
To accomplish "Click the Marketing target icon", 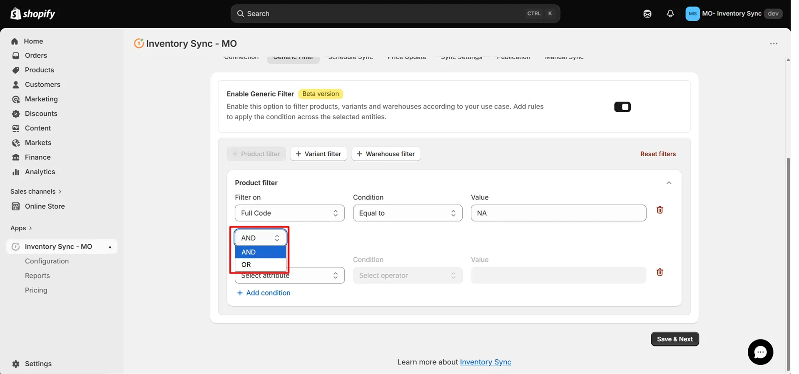I will [16, 99].
